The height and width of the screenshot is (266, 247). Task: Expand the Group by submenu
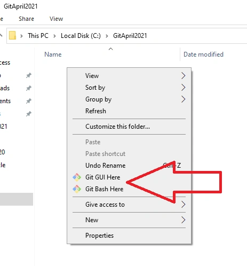pyautogui.click(x=129, y=99)
